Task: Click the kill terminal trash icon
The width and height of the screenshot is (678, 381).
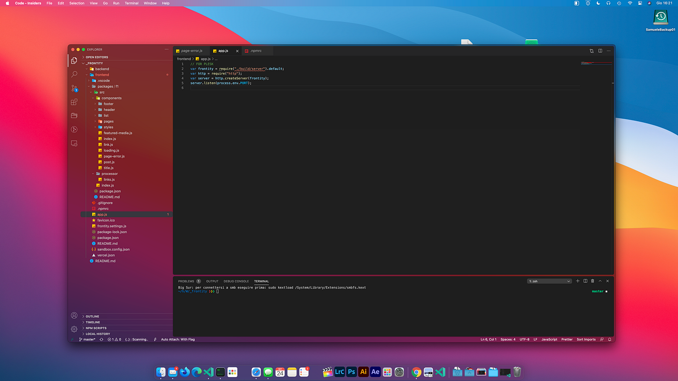Action: 593,281
